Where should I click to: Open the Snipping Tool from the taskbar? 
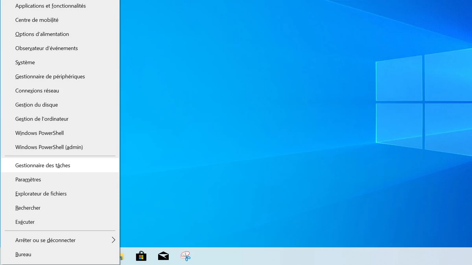186,256
